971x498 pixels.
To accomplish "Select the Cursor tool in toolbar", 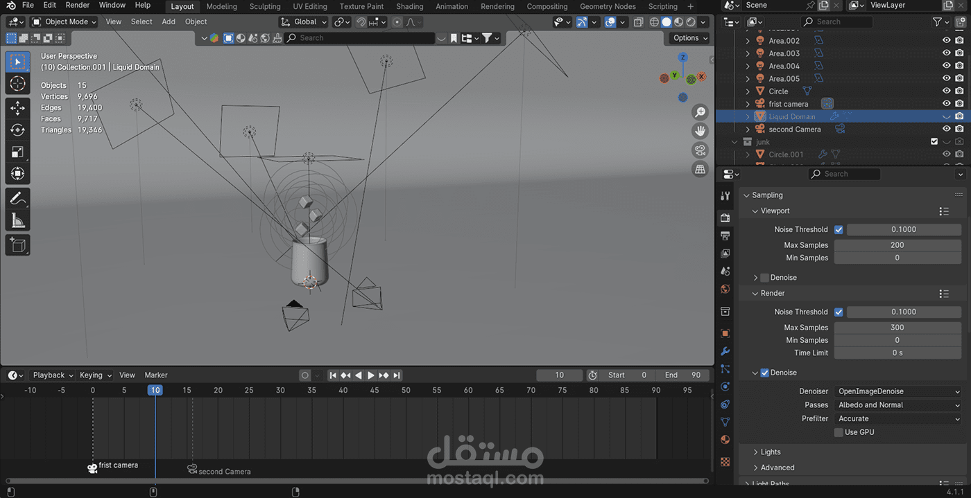I will point(18,84).
